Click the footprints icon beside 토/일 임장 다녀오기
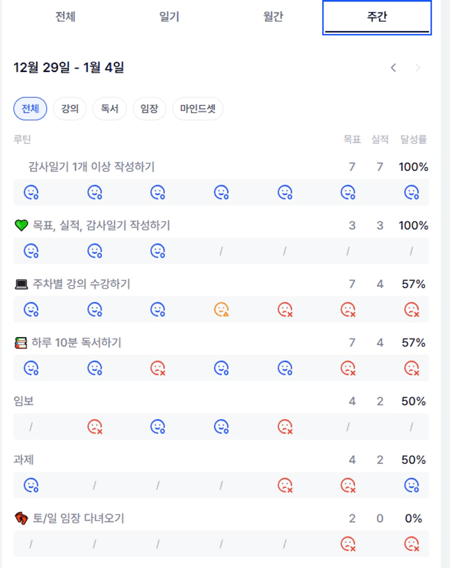The width and height of the screenshot is (450, 568). pos(21,518)
